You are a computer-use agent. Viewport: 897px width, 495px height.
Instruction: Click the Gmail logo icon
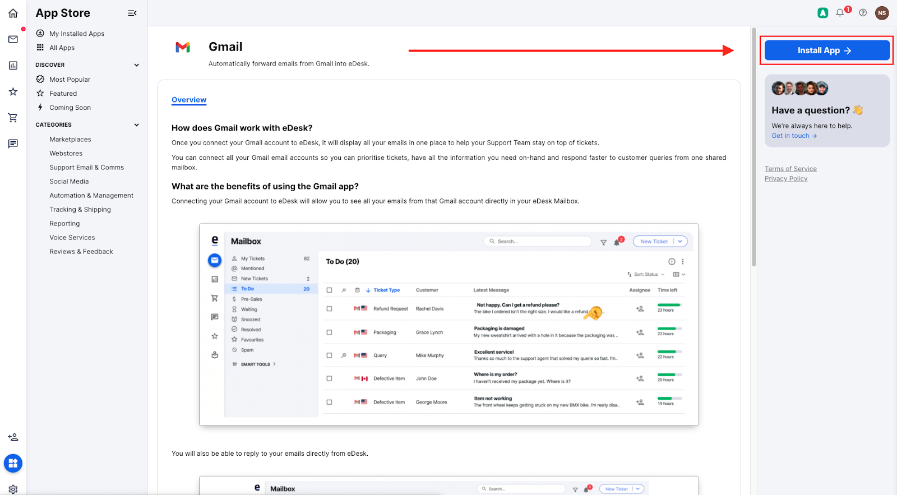tap(183, 47)
